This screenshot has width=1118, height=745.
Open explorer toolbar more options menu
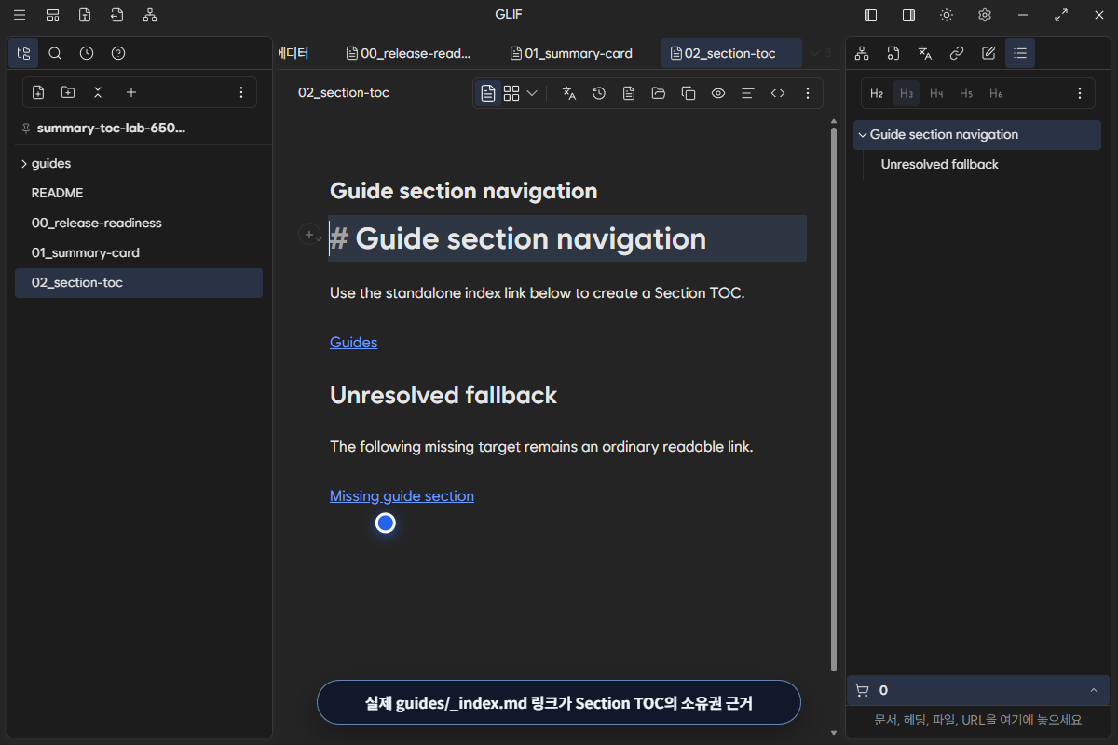[241, 92]
